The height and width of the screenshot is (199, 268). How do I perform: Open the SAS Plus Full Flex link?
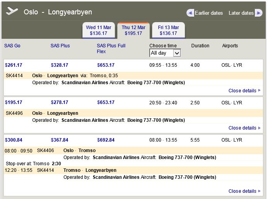click(x=111, y=48)
